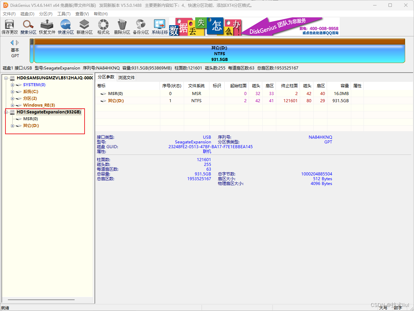Screen dimensions: 414x311
Task: Open the 备份分区 backup partition tool
Action: (x=141, y=27)
